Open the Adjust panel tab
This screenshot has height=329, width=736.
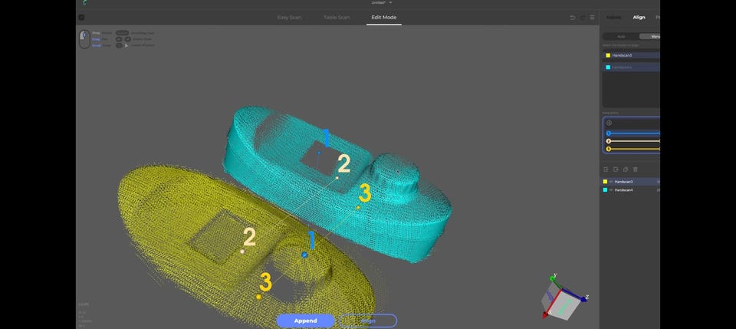613,18
